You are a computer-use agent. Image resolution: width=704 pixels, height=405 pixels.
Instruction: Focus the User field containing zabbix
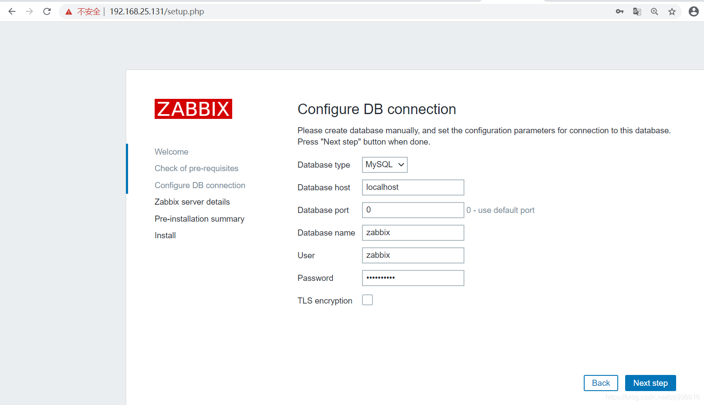pos(413,255)
